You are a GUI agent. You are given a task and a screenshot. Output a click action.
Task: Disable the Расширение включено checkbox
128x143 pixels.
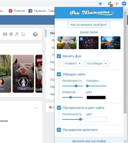[59, 130]
